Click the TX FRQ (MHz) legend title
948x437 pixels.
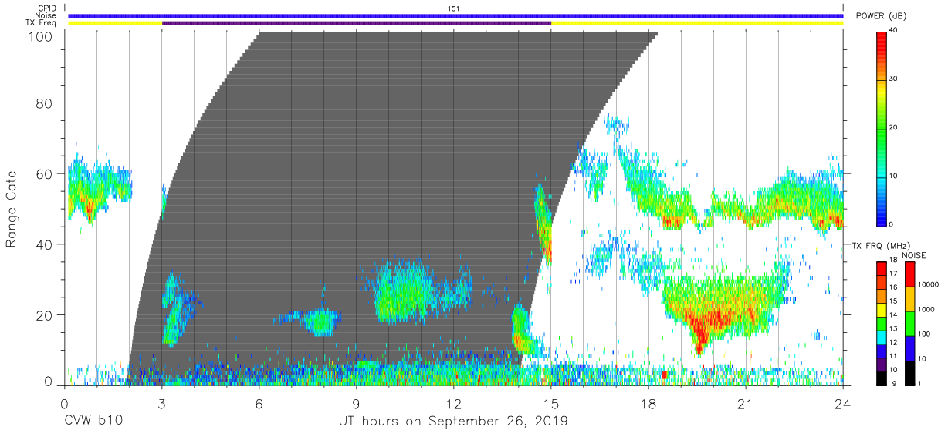tap(881, 245)
